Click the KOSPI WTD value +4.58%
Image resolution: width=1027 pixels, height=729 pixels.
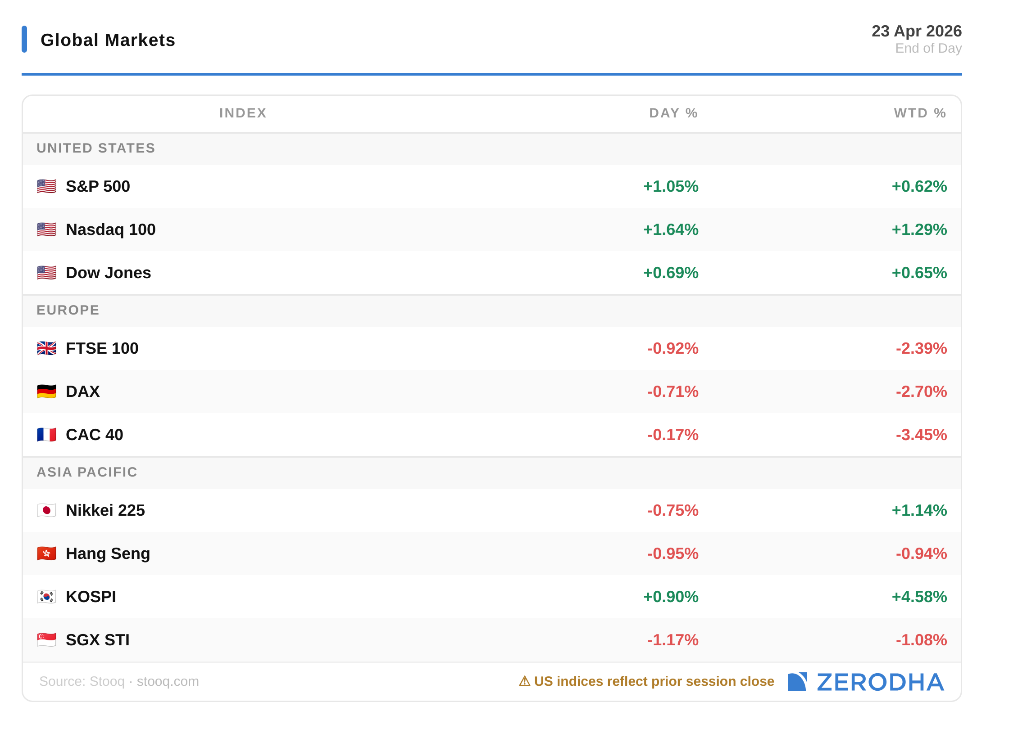click(x=919, y=597)
